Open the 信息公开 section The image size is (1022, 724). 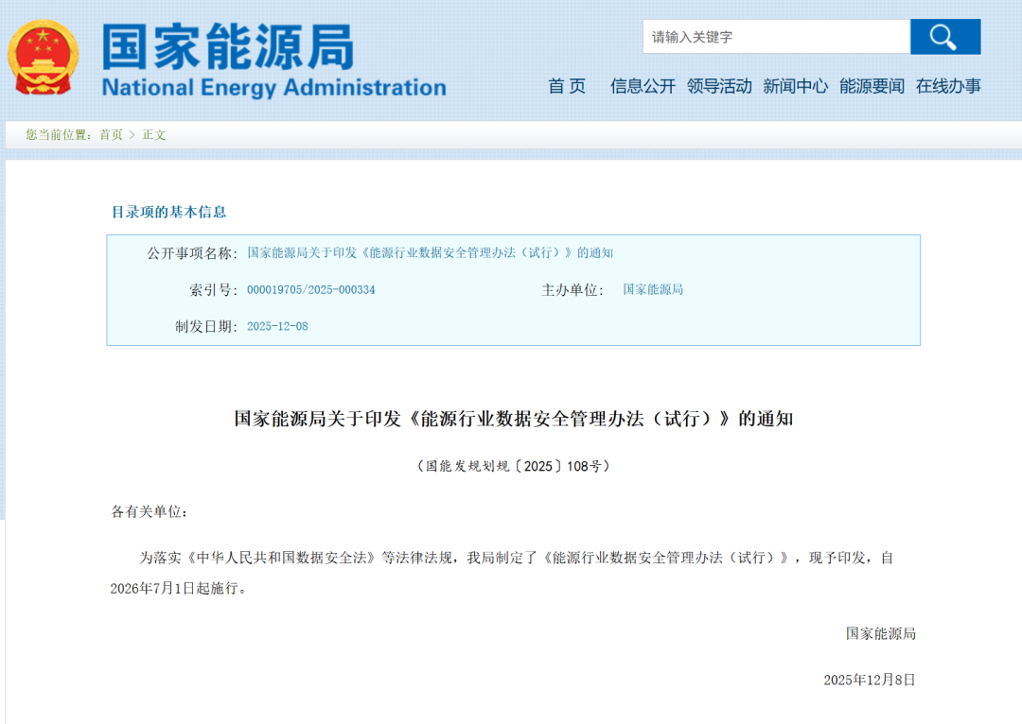coord(640,85)
